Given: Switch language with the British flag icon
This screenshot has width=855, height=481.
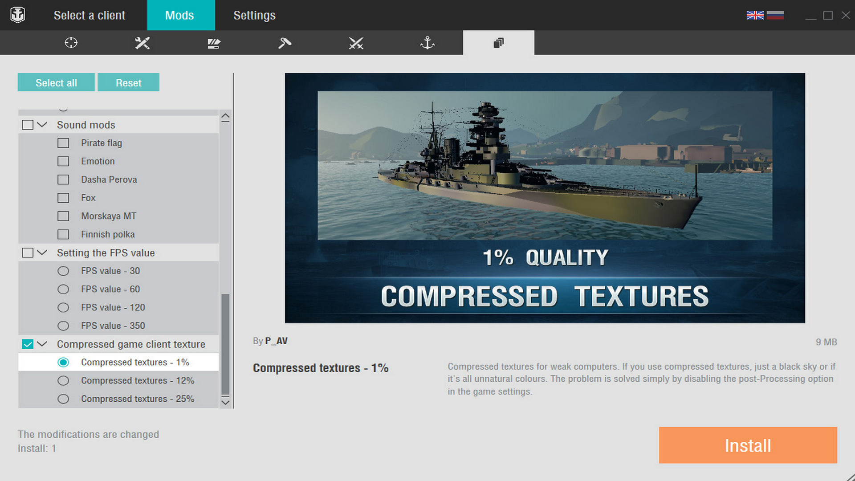Looking at the screenshot, I should coord(755,15).
